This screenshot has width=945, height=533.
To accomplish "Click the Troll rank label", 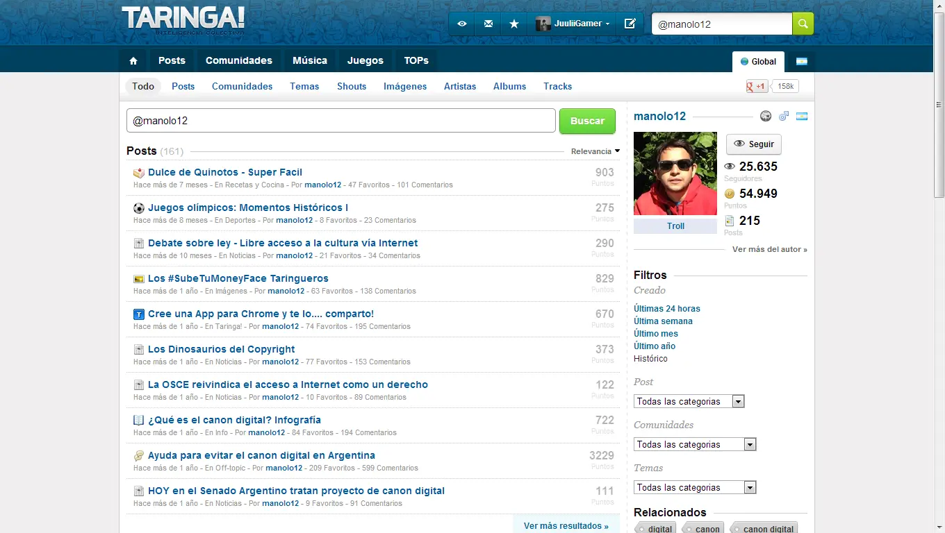I will click(x=675, y=226).
